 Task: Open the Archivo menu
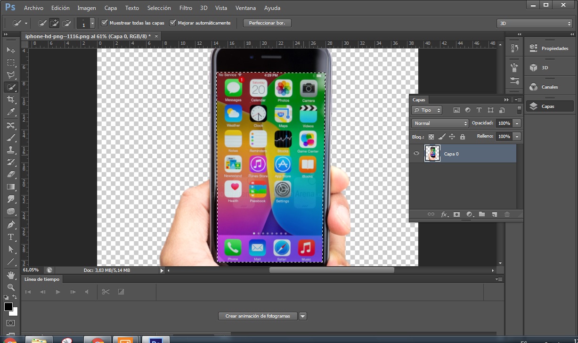pos(33,8)
